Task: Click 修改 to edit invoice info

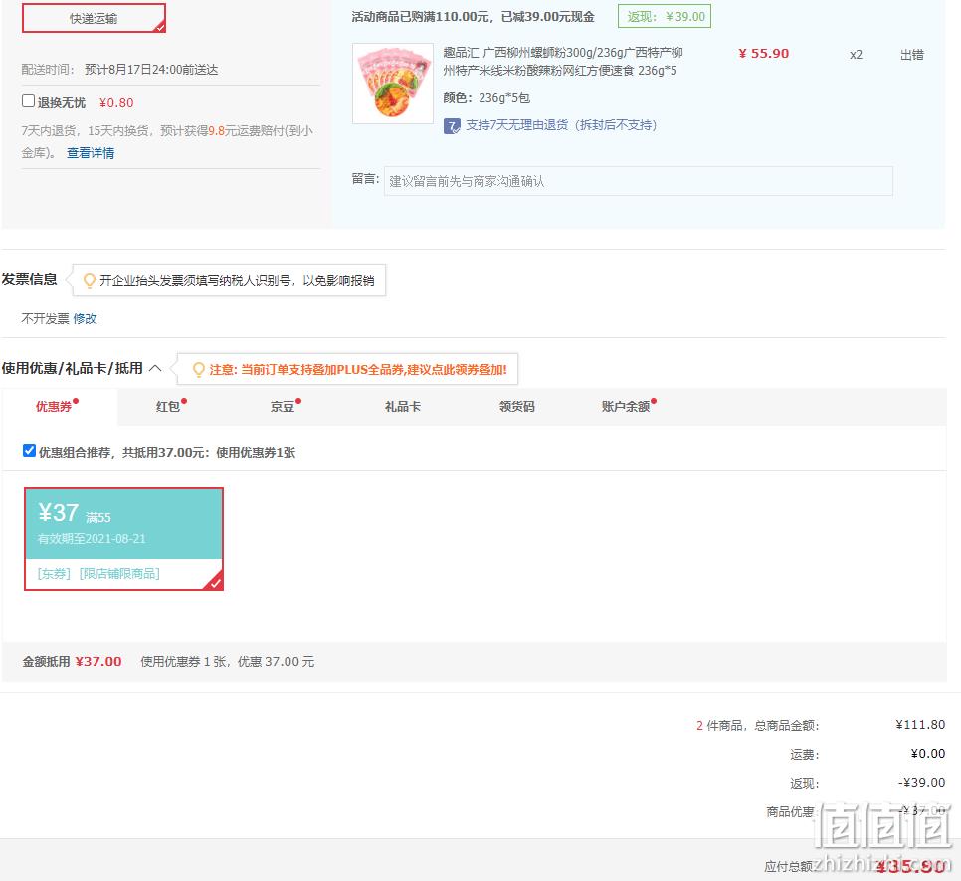Action: pos(86,318)
